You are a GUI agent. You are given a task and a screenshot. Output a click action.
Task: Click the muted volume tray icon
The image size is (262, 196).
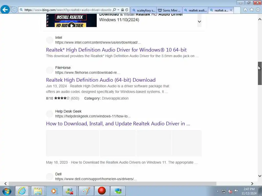click(x=230, y=191)
